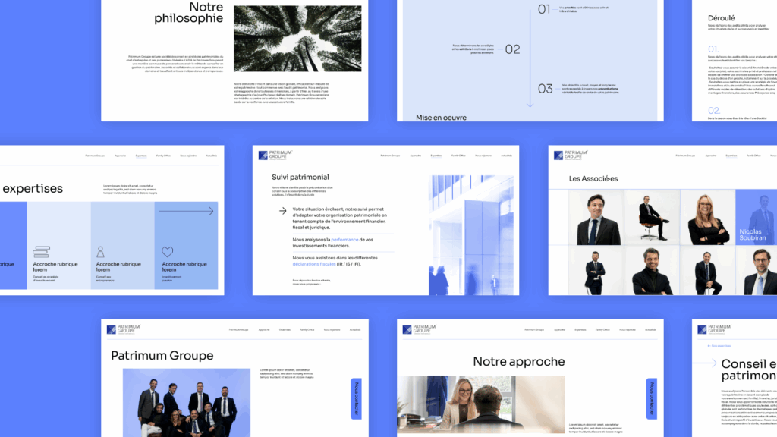This screenshot has width=777, height=437.
Task: Follow the performance link in Suivi patrimonial
Action: coord(344,240)
